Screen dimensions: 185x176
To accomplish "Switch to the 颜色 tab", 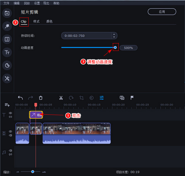I will coord(49,22).
